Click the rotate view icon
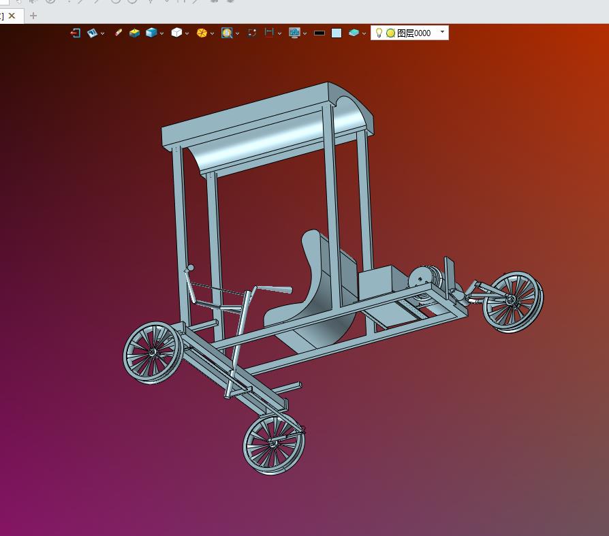 [252, 33]
